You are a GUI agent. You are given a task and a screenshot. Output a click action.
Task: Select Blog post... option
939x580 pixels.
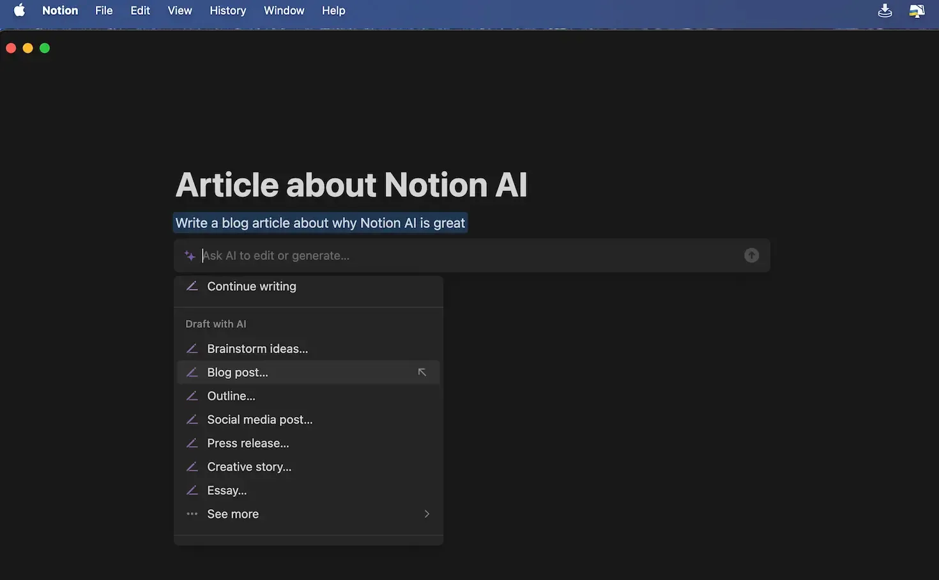(309, 372)
